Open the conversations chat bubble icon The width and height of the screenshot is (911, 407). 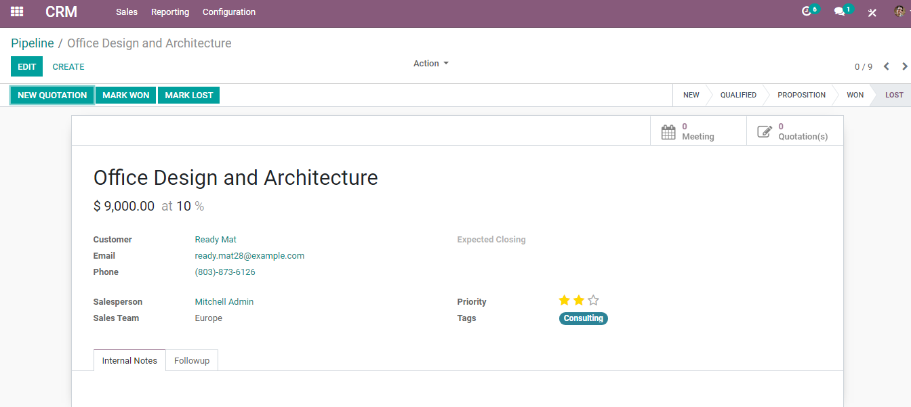click(839, 12)
